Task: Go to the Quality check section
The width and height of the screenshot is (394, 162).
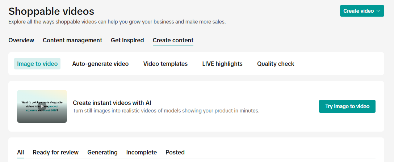Action: coord(276,64)
